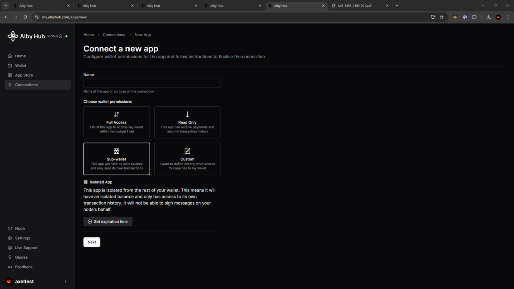Expand the Set expiration time option
This screenshot has width=514, height=289.
click(108, 221)
